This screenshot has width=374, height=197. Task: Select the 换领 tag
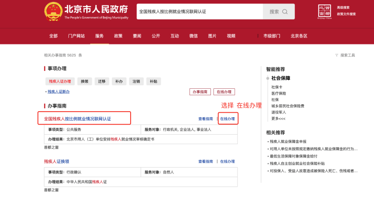(x=84, y=81)
